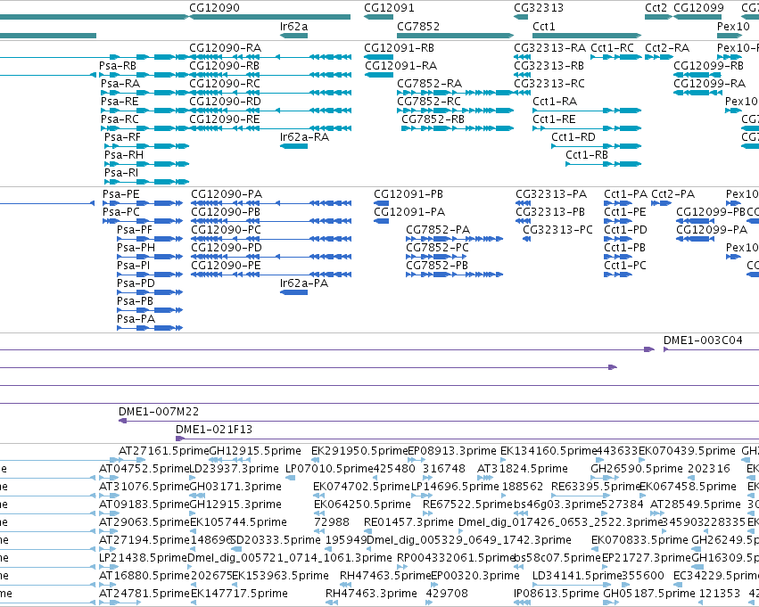Screen dimensions: 759x607
Task: Open the RE67522.5prime EST label
Action: coord(467,505)
